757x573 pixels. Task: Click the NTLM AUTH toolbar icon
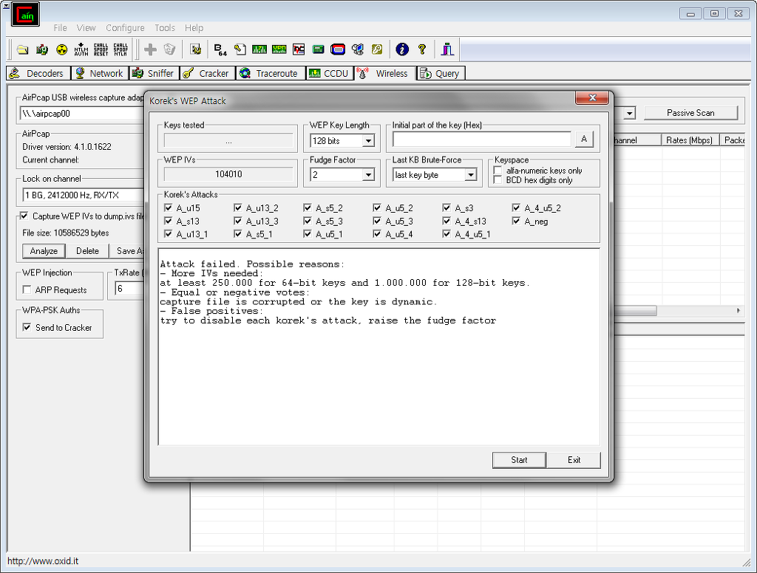(x=81, y=49)
